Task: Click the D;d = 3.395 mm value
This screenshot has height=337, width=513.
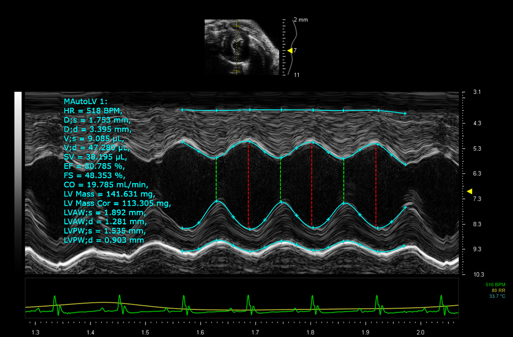Action: [x=98, y=129]
